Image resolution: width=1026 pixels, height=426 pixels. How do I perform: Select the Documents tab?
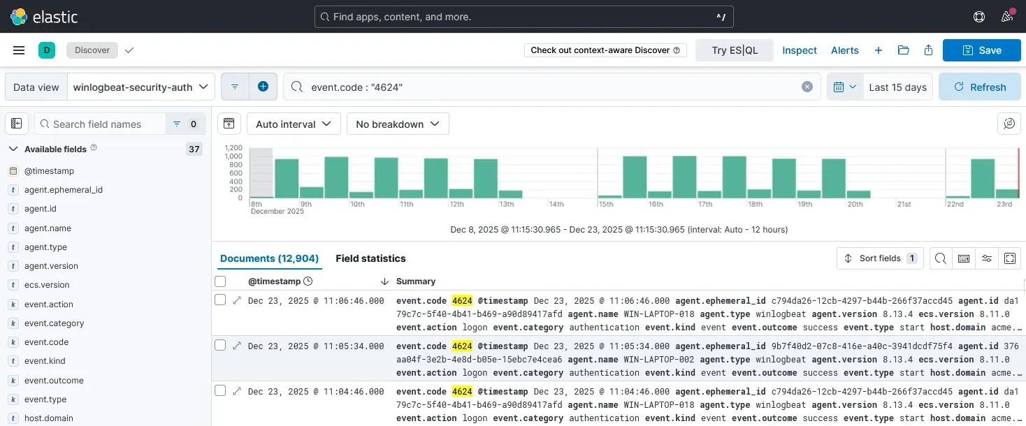(x=268, y=258)
